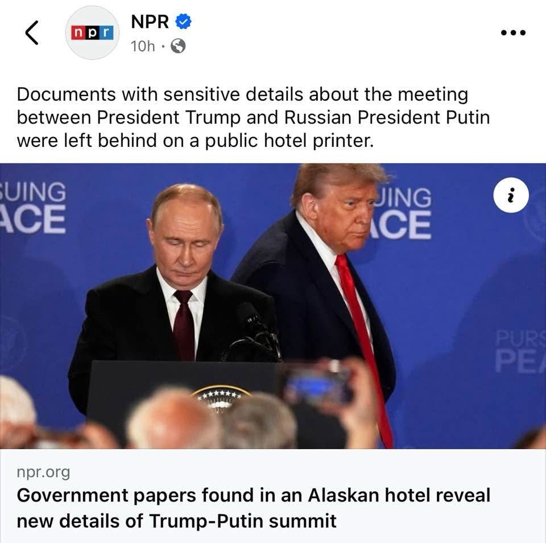
Task: Click the presidential seal on the podium
Action: pos(220,399)
